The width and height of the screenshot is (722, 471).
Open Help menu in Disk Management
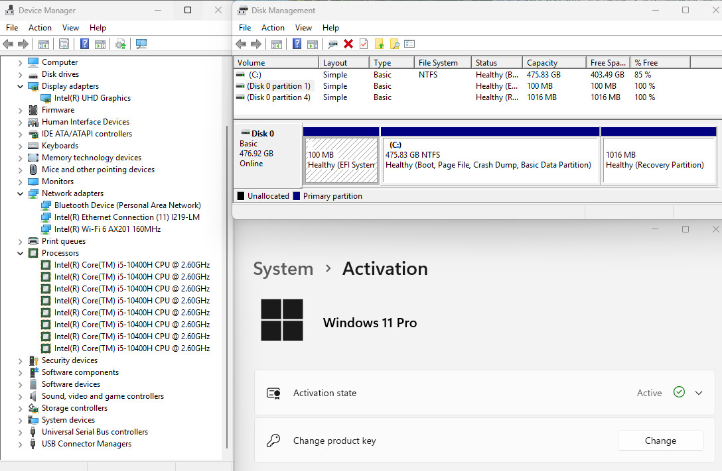pyautogui.click(x=330, y=28)
